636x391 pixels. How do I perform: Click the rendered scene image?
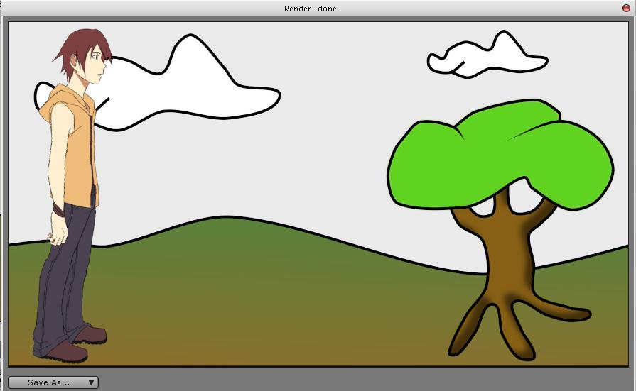[318, 194]
